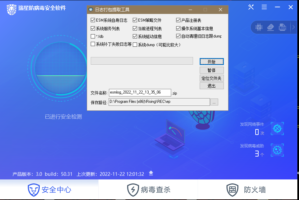Click the network events radar icon
The width and height of the screenshot is (299, 200).
point(277,129)
